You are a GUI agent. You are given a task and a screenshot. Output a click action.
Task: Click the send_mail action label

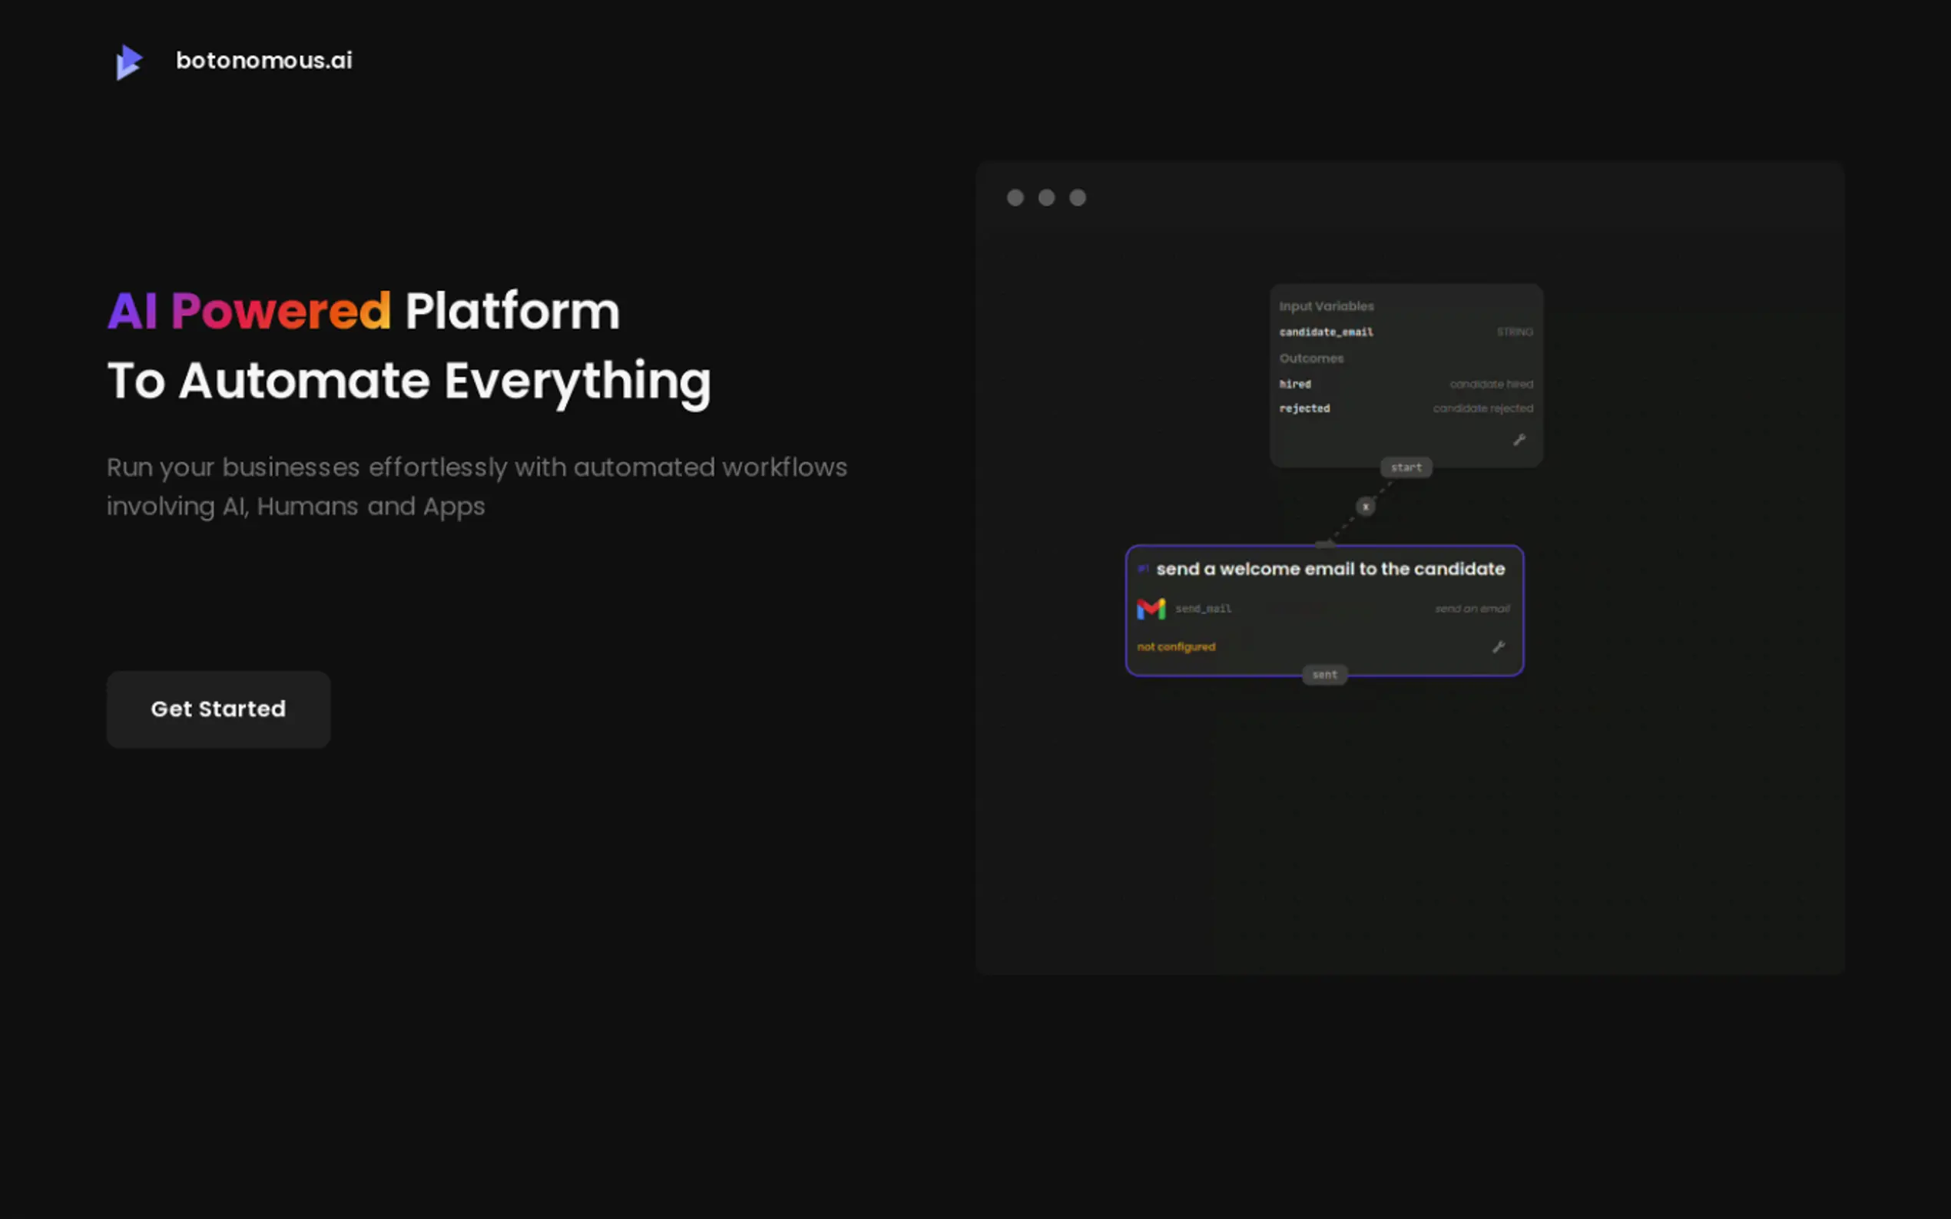pyautogui.click(x=1203, y=609)
